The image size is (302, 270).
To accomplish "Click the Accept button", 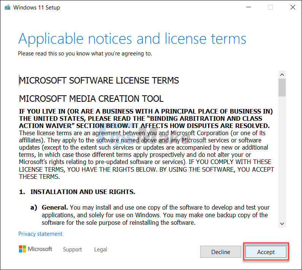I will pyautogui.click(x=266, y=252).
